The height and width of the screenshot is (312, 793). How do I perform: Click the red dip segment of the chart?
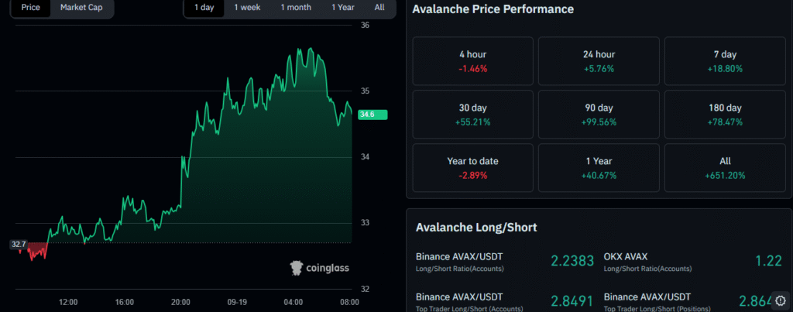point(33,252)
